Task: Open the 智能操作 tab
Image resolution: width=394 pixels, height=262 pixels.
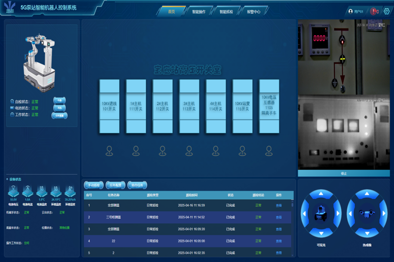Action: (199, 11)
